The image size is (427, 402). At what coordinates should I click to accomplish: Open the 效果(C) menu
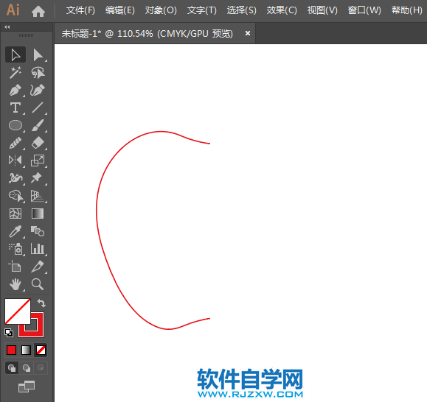coord(282,10)
